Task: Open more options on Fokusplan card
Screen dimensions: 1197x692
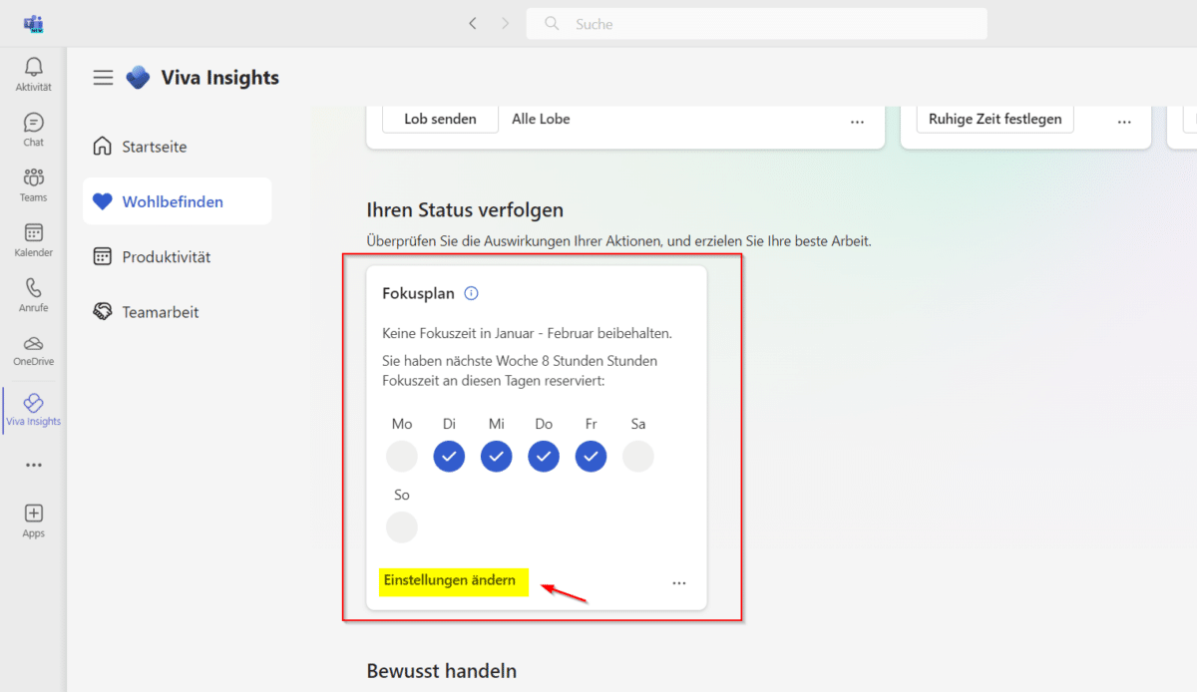Action: 679,582
